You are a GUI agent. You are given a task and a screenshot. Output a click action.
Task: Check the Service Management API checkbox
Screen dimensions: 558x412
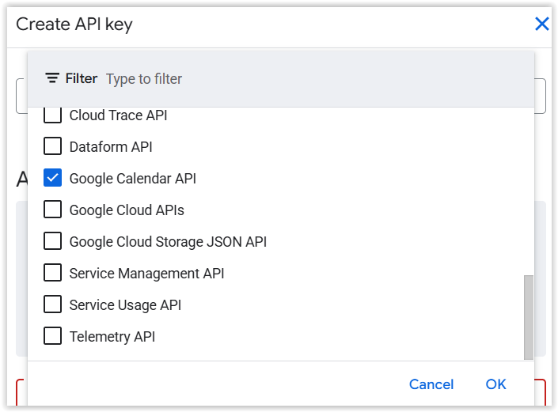pos(52,273)
